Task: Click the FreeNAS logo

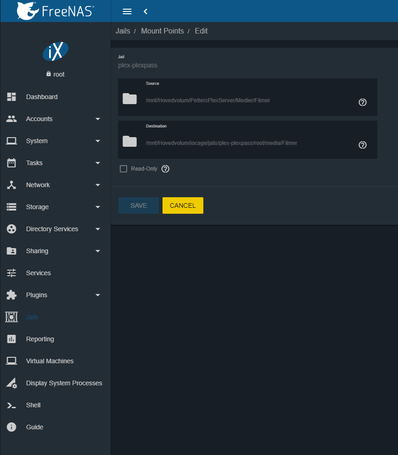Action: tap(55, 11)
